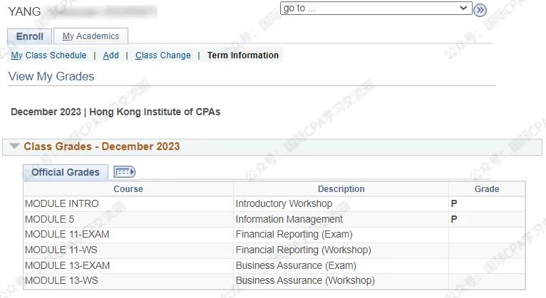Click the Grade column header
Screen dimensions: 546x298
click(487, 189)
